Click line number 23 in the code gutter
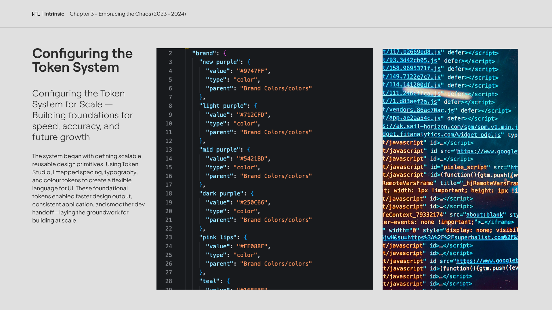The width and height of the screenshot is (552, 310). click(x=169, y=237)
